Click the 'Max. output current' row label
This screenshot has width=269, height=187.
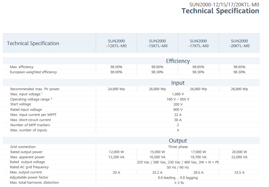(x=26, y=172)
